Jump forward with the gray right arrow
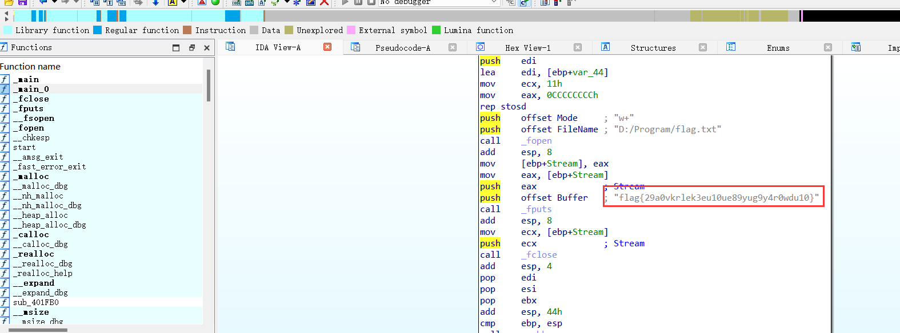 pos(65,2)
